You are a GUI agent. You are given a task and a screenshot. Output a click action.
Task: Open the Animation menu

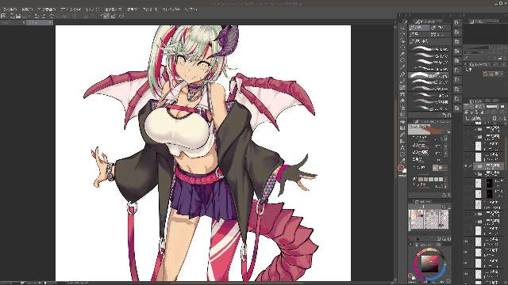pos(71,9)
